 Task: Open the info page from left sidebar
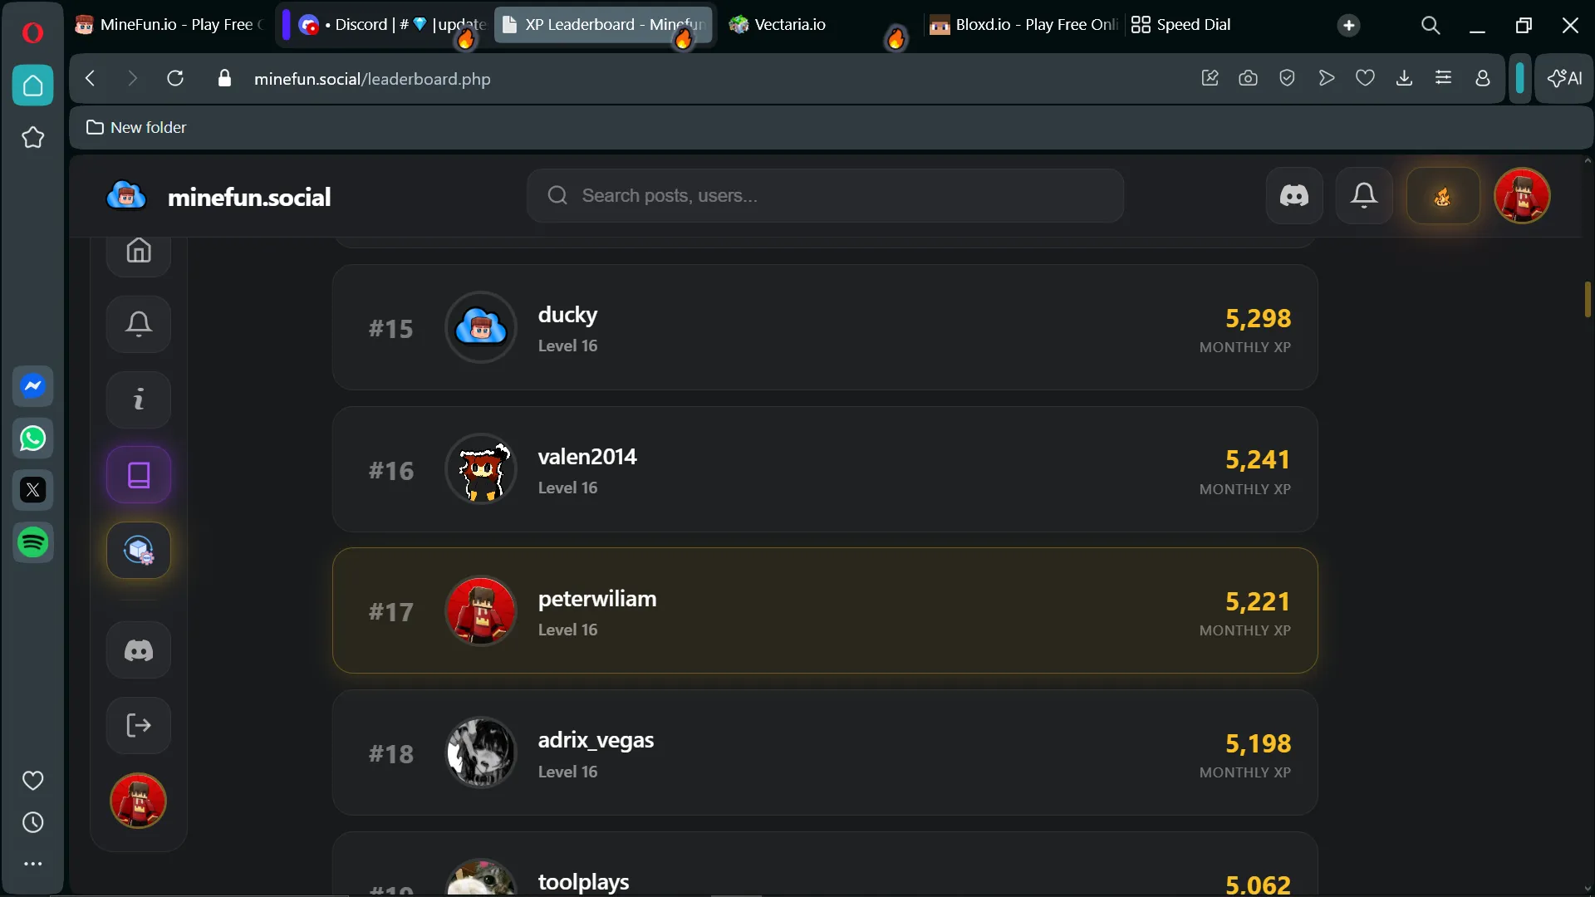tap(139, 399)
